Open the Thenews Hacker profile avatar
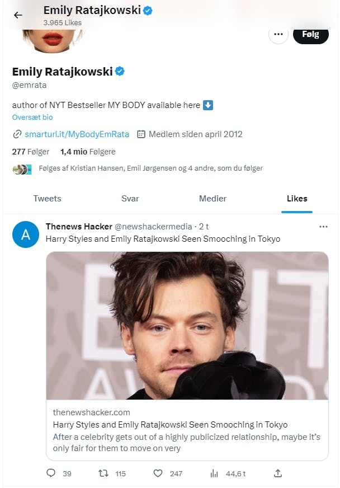340x488 pixels. 25,235
